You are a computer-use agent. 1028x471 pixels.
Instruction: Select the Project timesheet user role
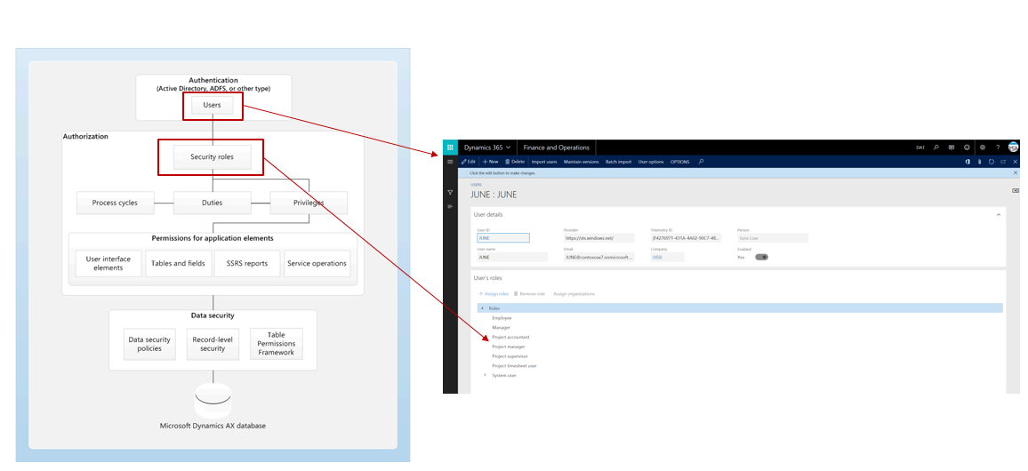(x=514, y=365)
